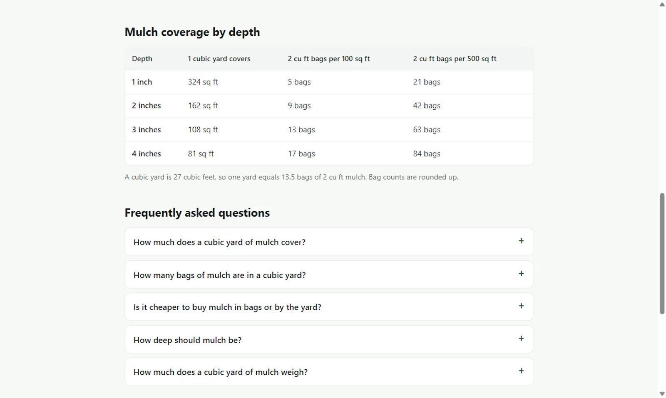Click the page scrollbar thumb
Image resolution: width=666 pixels, height=398 pixels.
click(x=662, y=253)
